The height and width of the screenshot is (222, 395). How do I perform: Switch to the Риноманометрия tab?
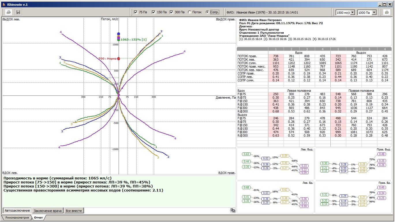click(17, 218)
